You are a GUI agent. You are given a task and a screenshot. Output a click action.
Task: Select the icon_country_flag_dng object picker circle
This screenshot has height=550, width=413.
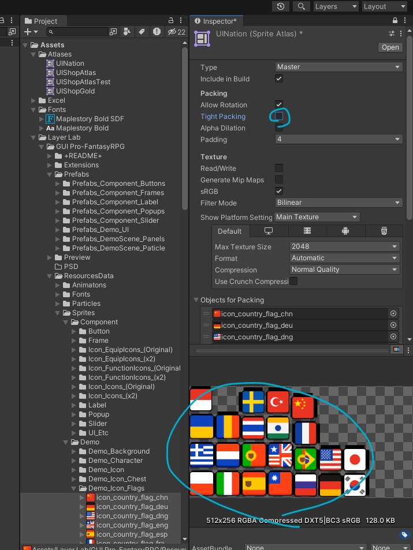(x=393, y=336)
